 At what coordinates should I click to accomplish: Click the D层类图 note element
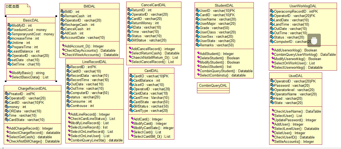pyautogui.click(x=17, y=9)
